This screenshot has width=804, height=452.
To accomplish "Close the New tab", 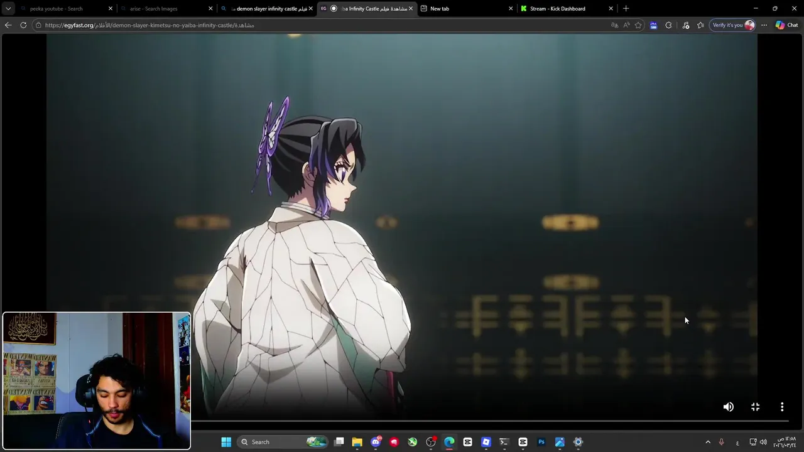I will pos(511,9).
